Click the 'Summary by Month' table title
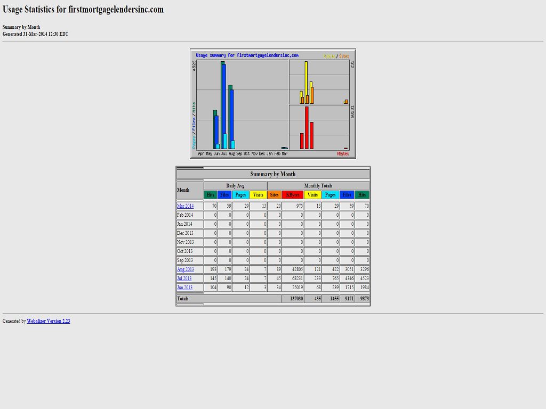 pyautogui.click(x=273, y=174)
